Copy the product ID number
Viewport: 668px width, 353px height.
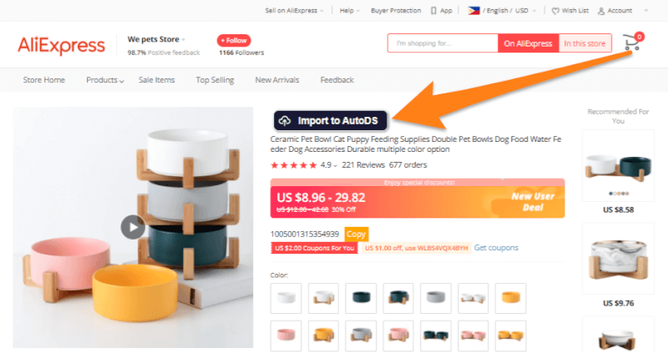(357, 234)
